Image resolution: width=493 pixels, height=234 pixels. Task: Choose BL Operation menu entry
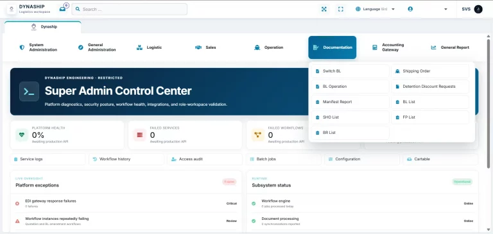point(350,87)
